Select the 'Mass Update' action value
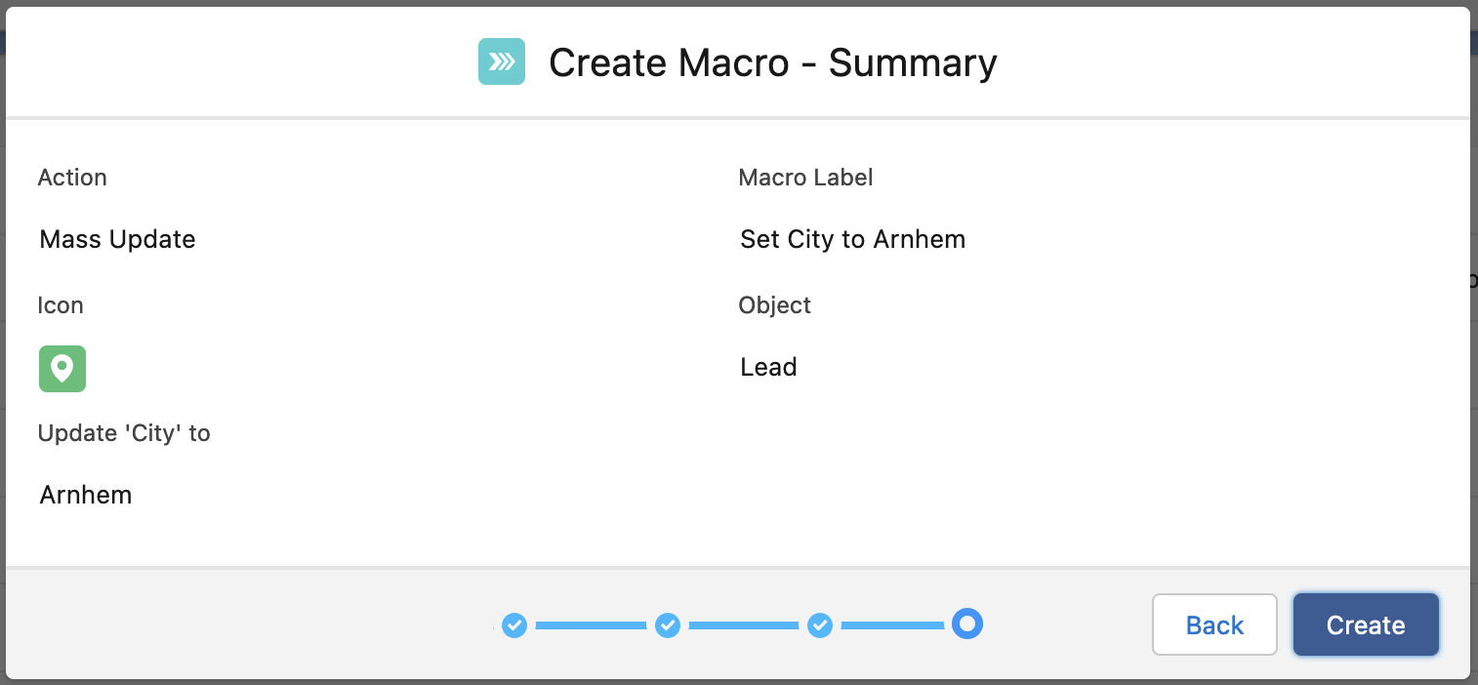This screenshot has width=1478, height=685. [x=118, y=239]
